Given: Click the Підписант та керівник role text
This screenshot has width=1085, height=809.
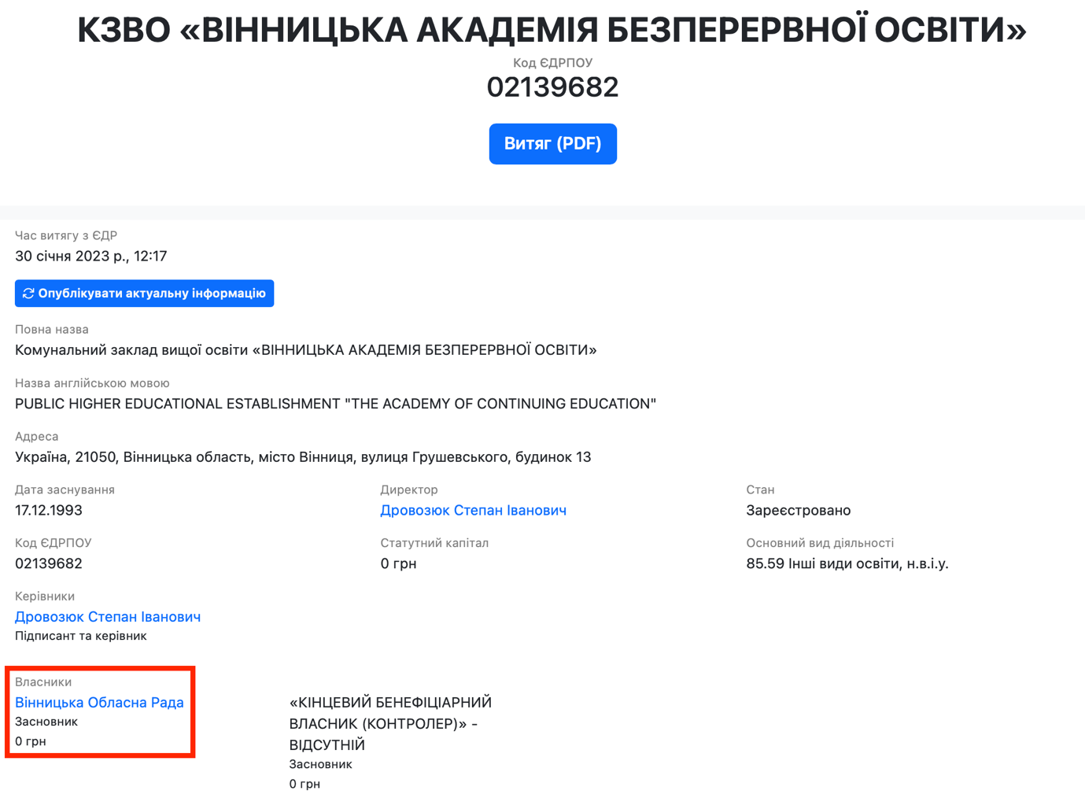Looking at the screenshot, I should pyautogui.click(x=81, y=636).
